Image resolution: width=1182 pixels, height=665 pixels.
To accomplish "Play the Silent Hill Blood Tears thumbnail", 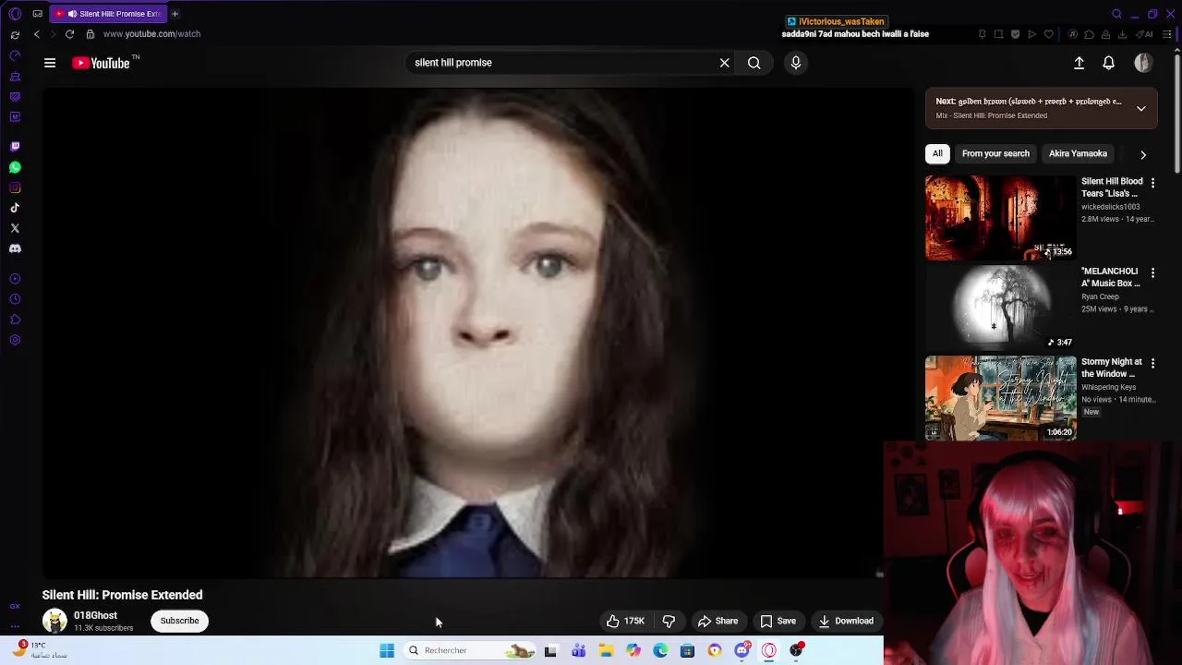I will coord(1001,218).
